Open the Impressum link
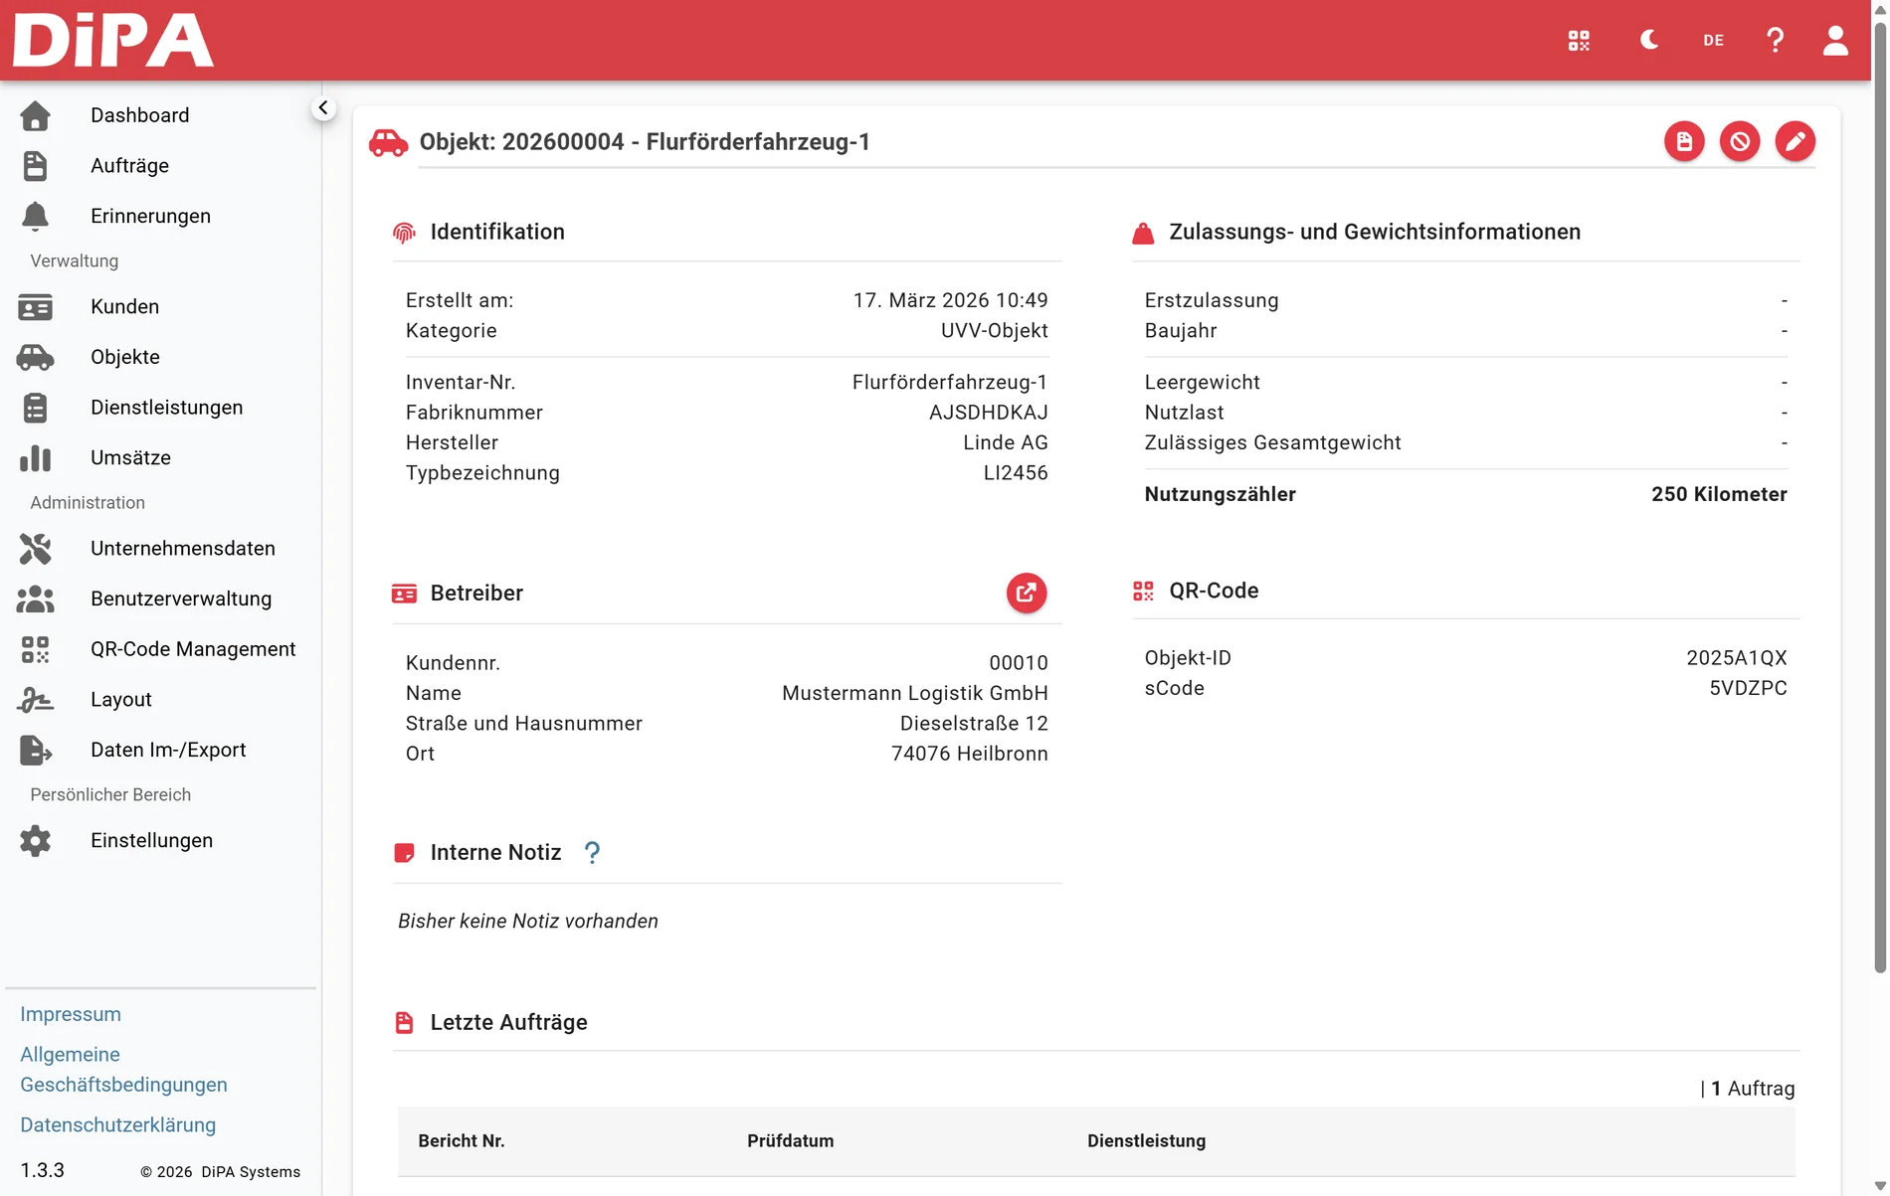This screenshot has height=1196, width=1890. tap(71, 1015)
